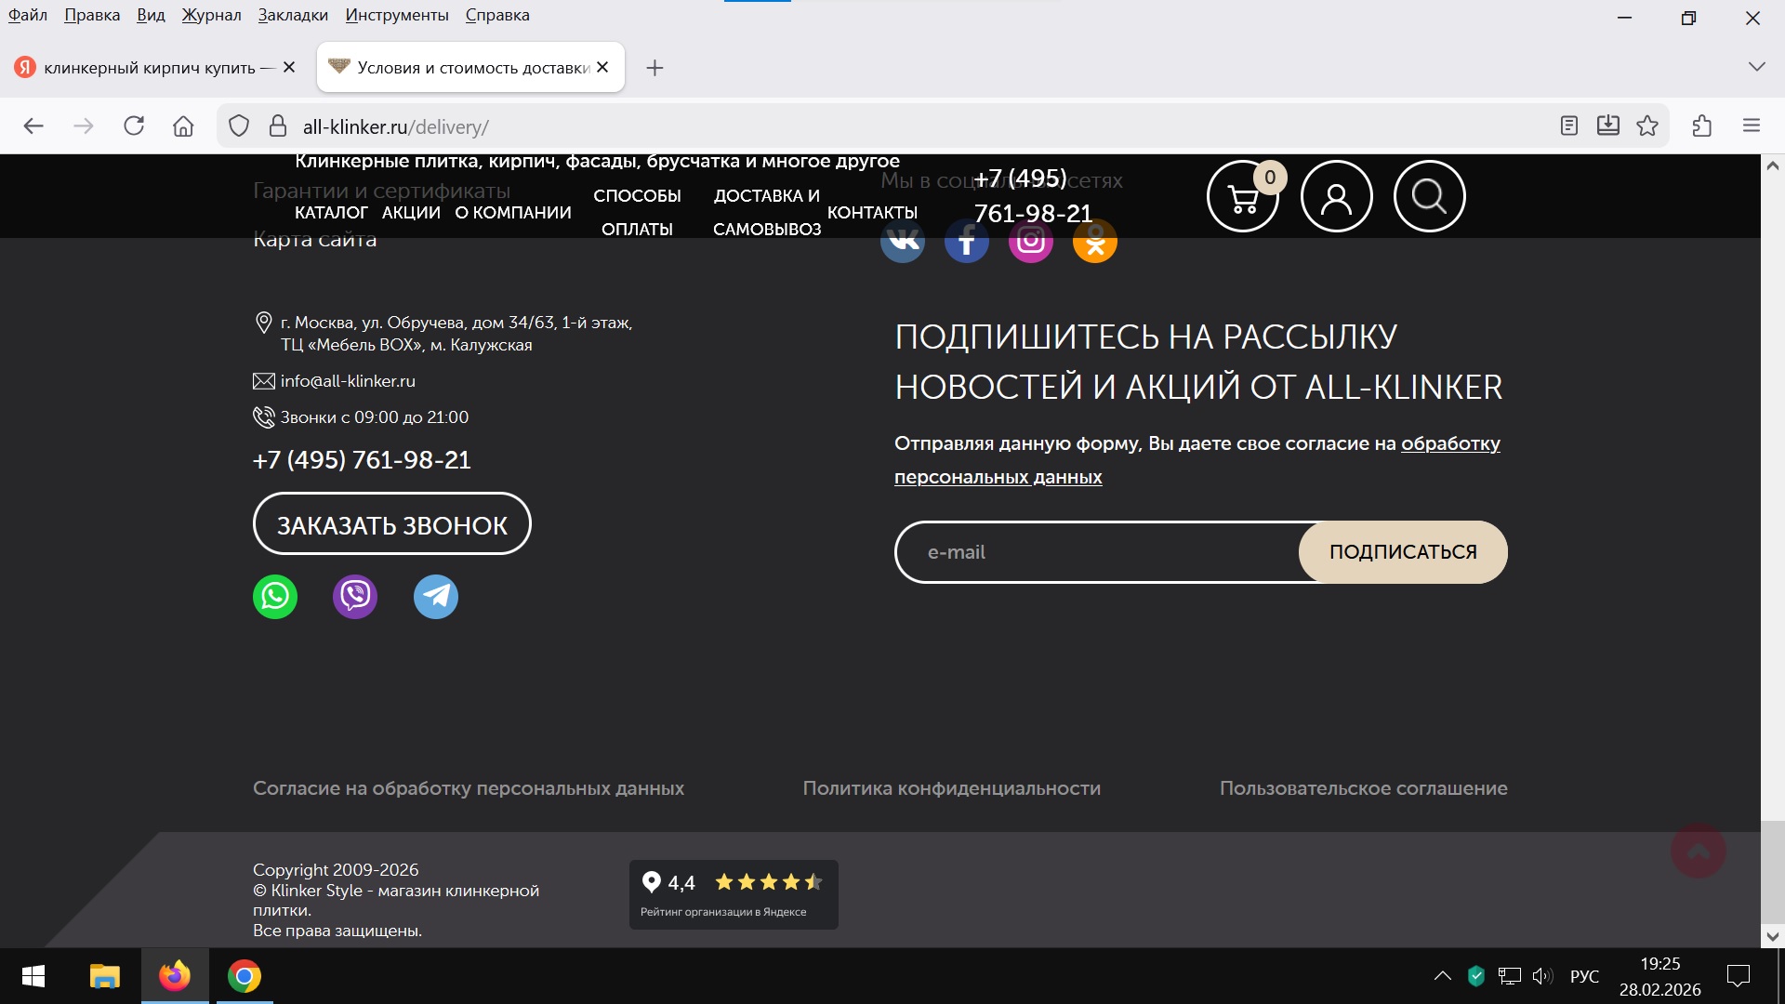Switch to the клинкерный кирпич купить tab
This screenshot has width=1785, height=1004.
pyautogui.click(x=149, y=68)
